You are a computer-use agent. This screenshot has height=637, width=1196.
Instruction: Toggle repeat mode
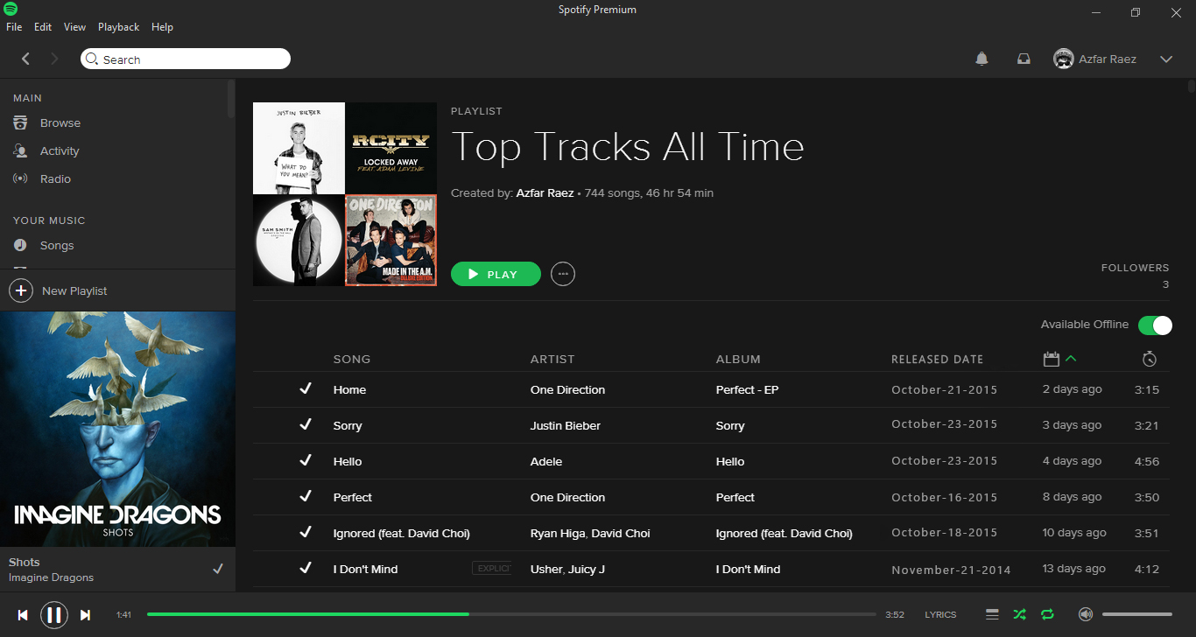click(1047, 614)
